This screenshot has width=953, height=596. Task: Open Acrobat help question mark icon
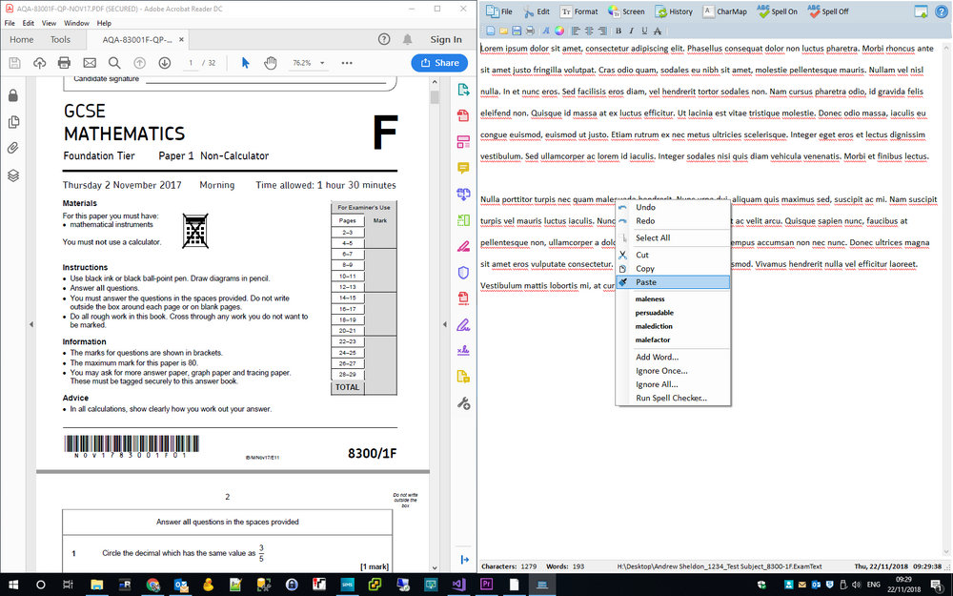[x=384, y=39]
